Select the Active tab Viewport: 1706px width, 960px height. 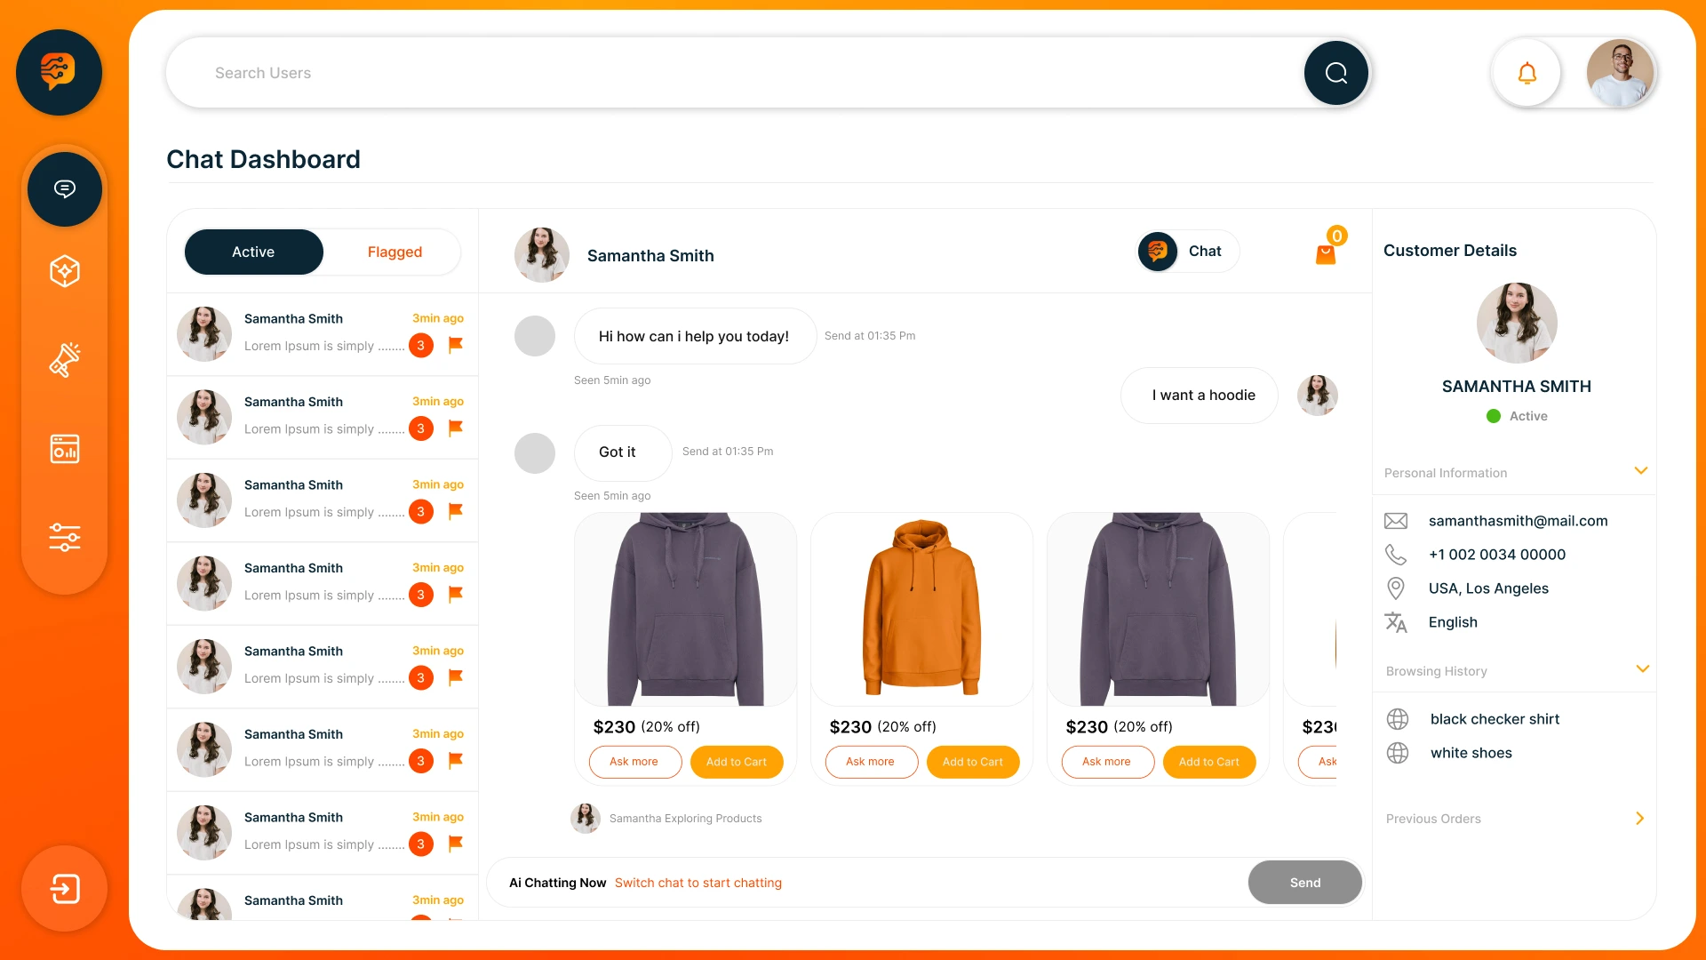tap(253, 252)
